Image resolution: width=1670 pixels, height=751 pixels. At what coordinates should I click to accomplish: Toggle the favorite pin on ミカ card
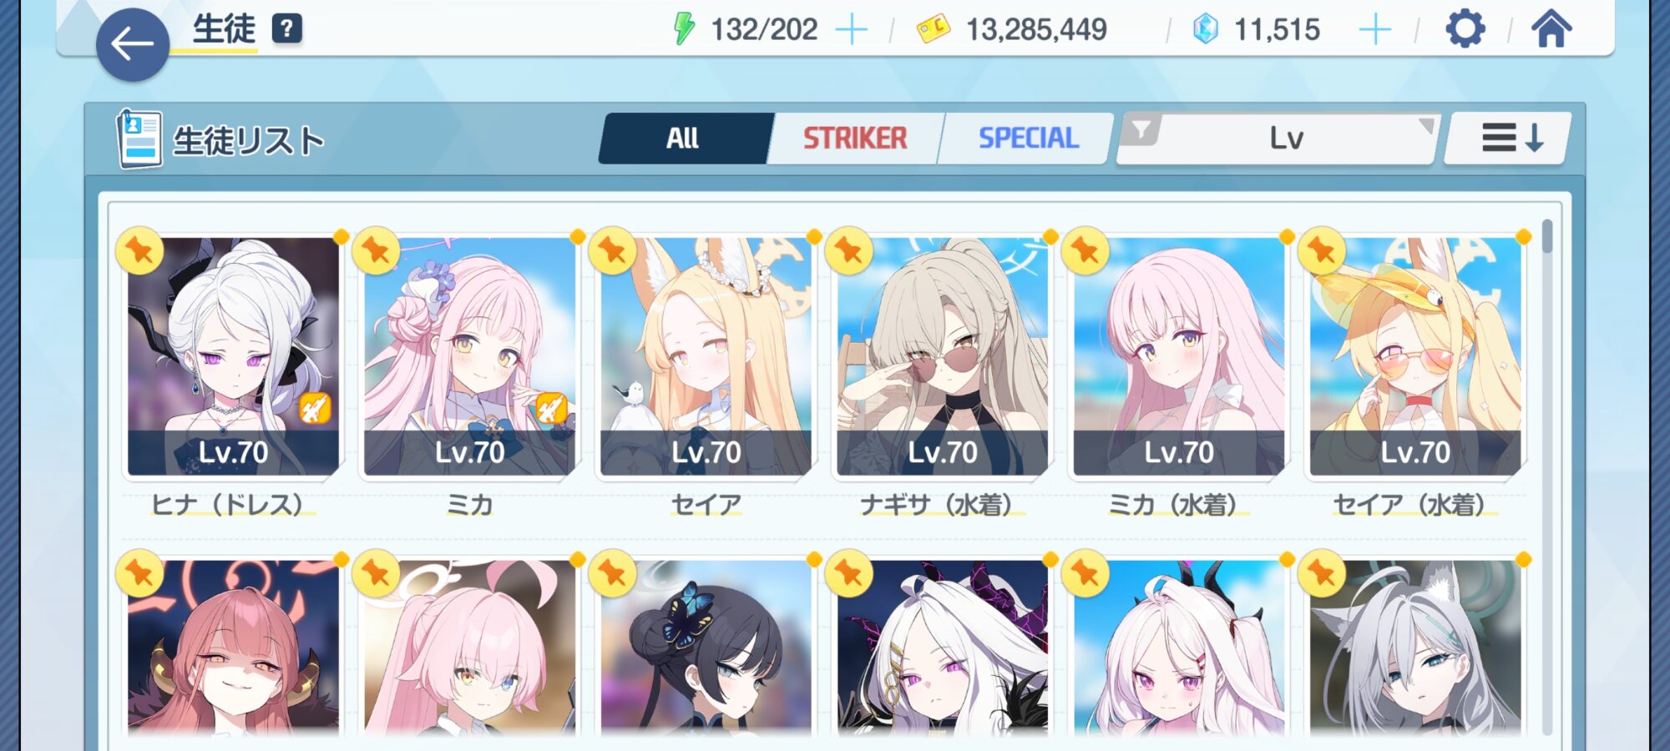[376, 249]
